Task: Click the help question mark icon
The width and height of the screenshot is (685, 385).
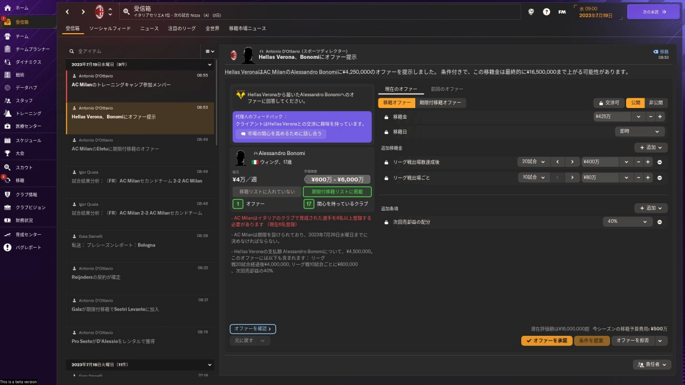Action: (546, 12)
